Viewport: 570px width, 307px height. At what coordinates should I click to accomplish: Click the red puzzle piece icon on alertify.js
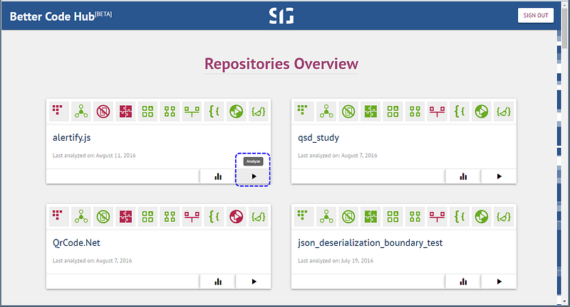(125, 112)
